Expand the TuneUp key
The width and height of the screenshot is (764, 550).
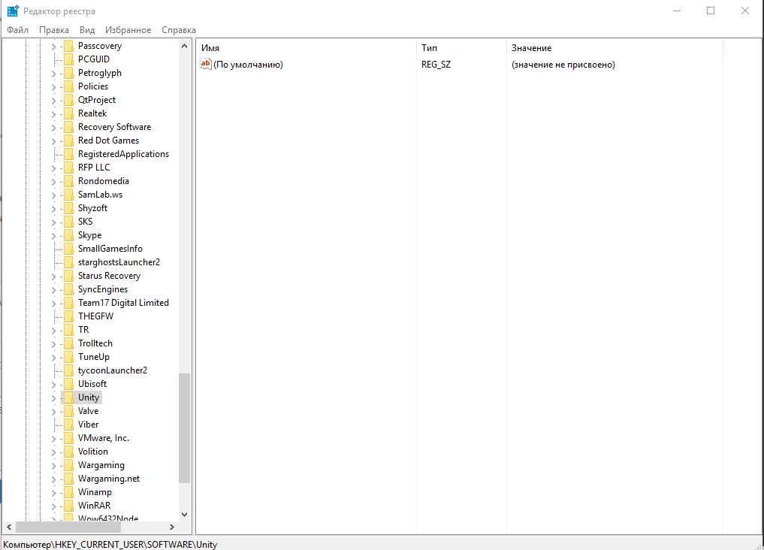[x=53, y=358]
